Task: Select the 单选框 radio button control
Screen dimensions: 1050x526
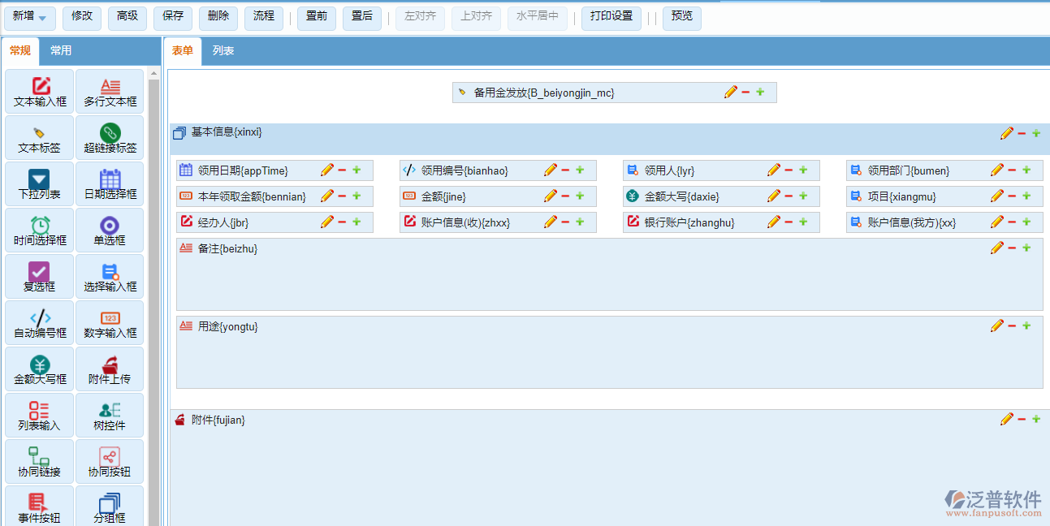Action: point(110,230)
